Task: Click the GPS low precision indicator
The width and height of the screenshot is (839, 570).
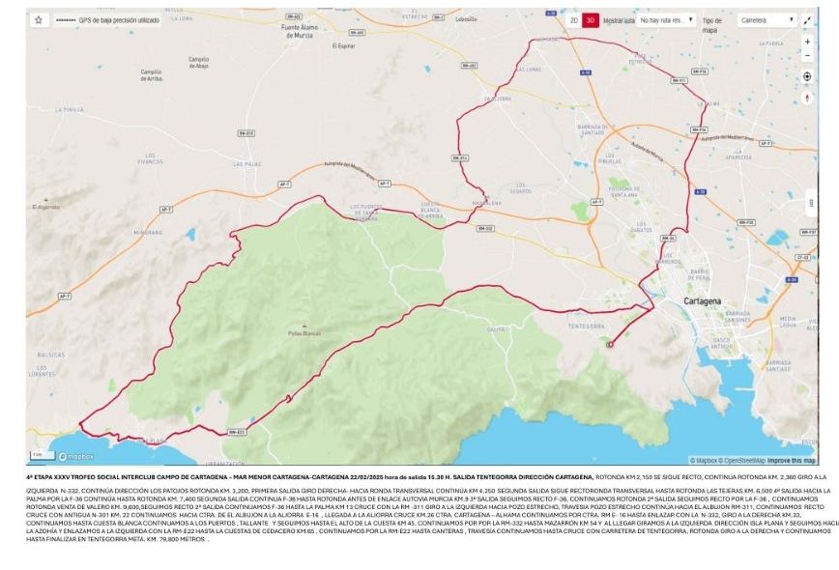Action: click(x=107, y=20)
